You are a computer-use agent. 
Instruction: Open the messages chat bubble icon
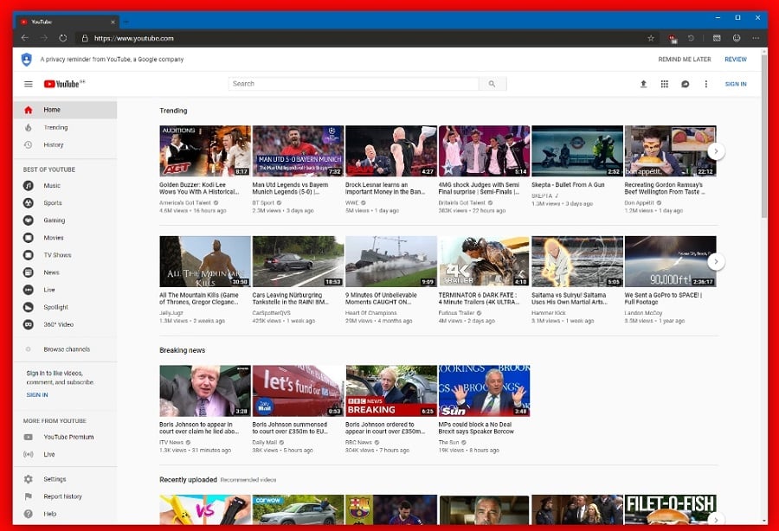(686, 84)
